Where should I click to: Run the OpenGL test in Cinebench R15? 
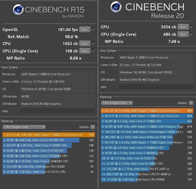pos(85,30)
